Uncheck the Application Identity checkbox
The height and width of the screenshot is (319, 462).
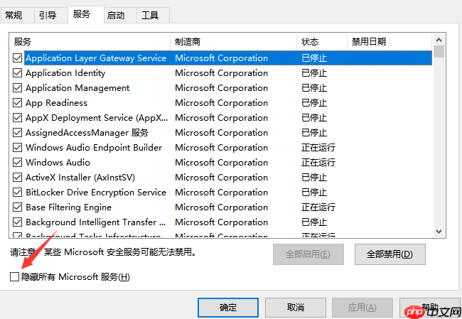pyautogui.click(x=17, y=73)
